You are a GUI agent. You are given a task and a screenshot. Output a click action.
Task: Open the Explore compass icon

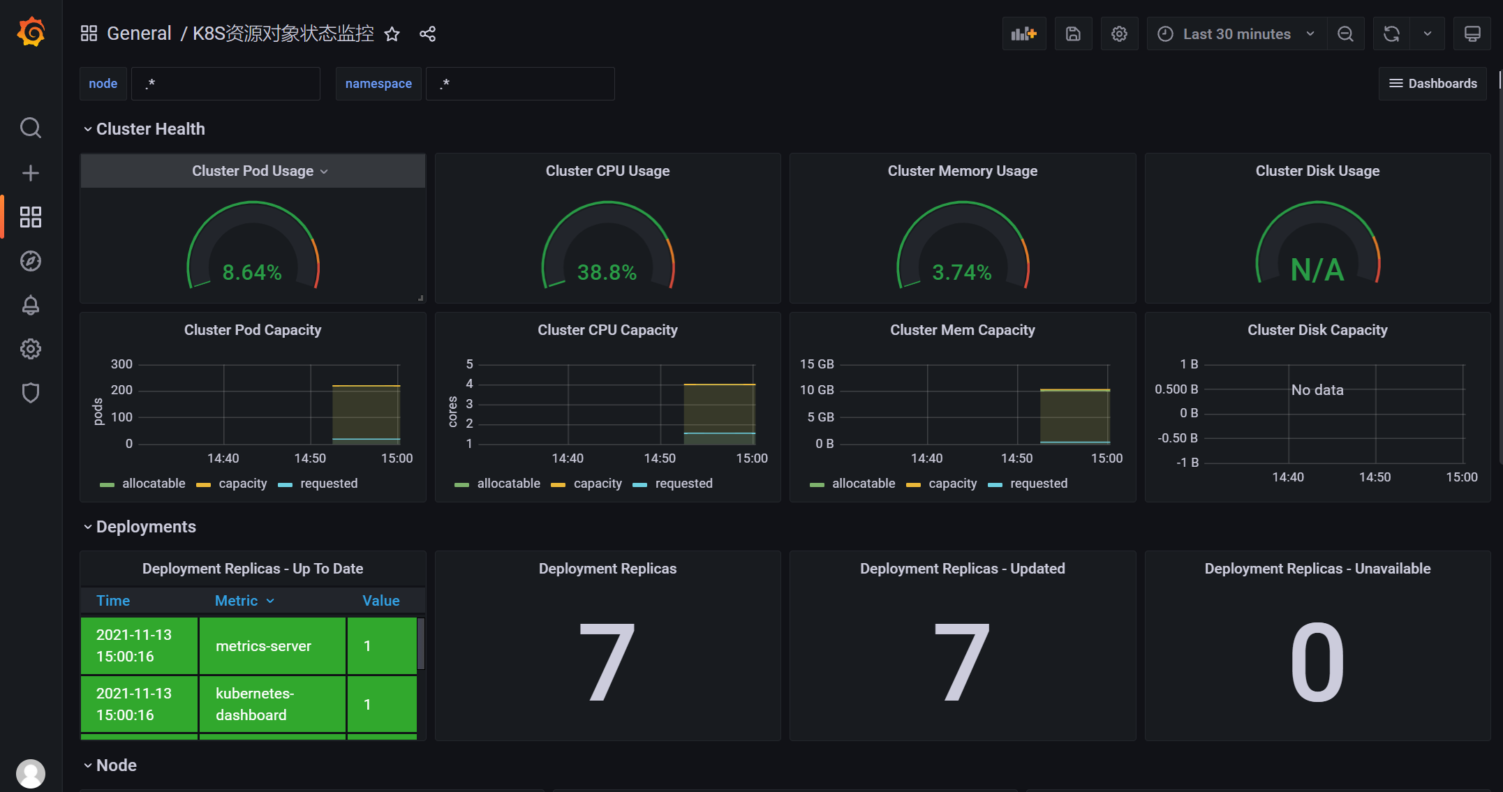(31, 261)
